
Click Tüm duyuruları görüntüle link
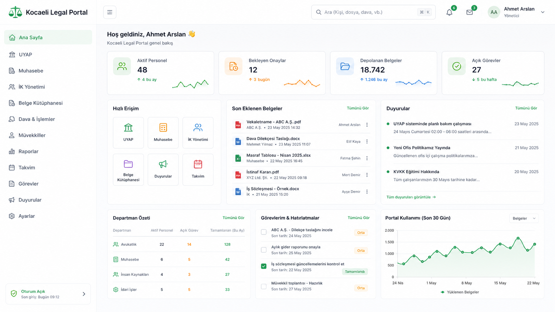point(411,197)
